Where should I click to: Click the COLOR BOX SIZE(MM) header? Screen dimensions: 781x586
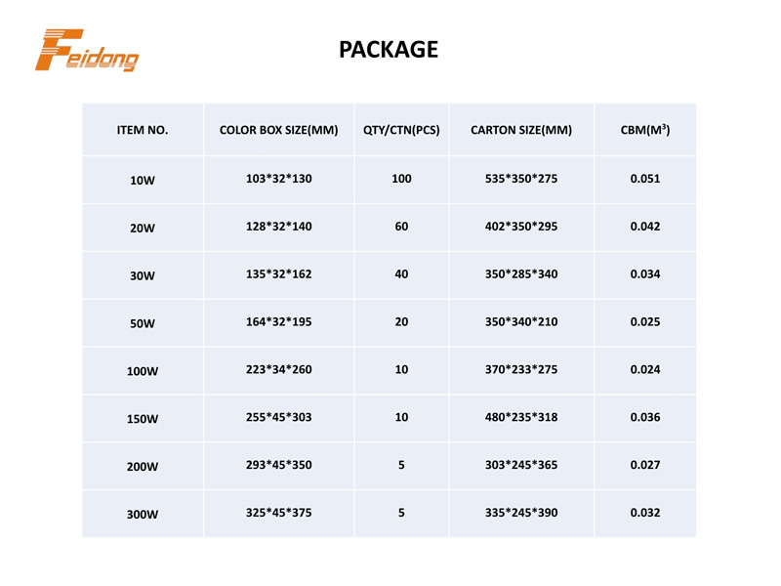(279, 130)
